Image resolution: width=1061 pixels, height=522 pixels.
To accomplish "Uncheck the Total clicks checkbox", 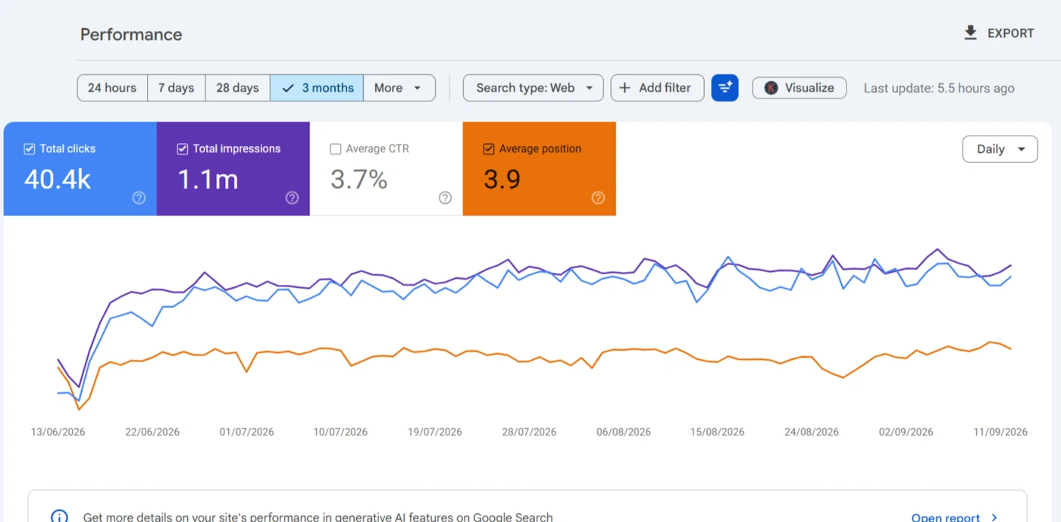I will pos(30,149).
